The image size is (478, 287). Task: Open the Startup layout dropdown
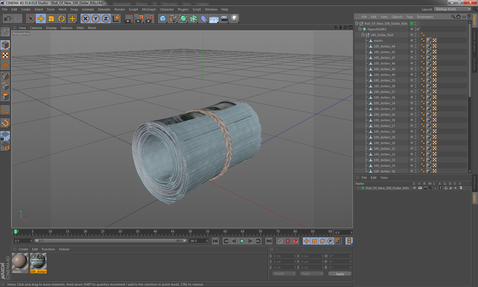point(453,9)
